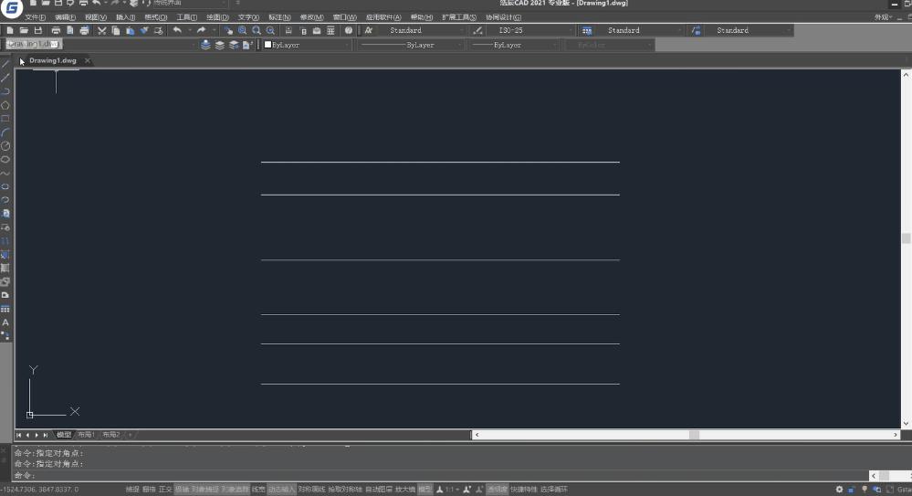Screen dimensions: 912x496
Task: Click the Help question mark icon
Action: tap(349, 30)
